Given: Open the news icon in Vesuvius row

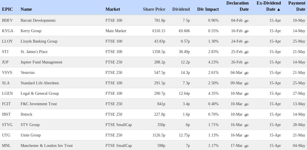Looking at the screenshot, I should tap(246, 73).
